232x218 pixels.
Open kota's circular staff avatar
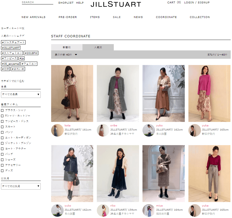pyautogui.click(x=57, y=130)
